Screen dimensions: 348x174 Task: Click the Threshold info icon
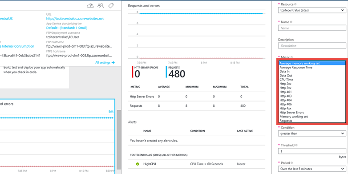(296, 145)
